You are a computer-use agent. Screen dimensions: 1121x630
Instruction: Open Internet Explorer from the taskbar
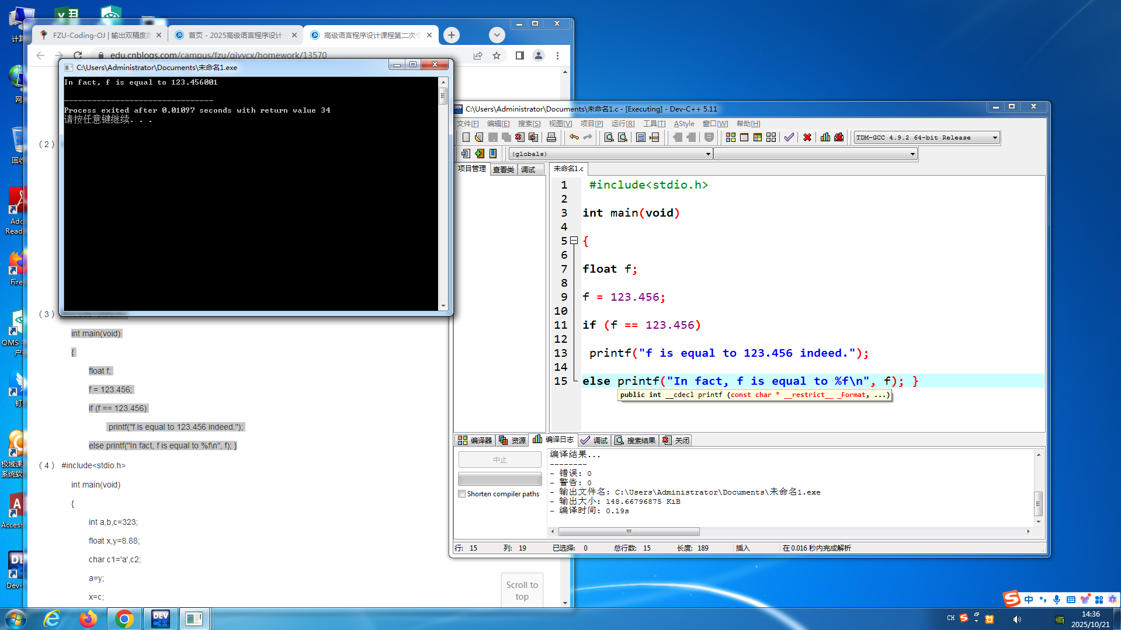tap(53, 618)
